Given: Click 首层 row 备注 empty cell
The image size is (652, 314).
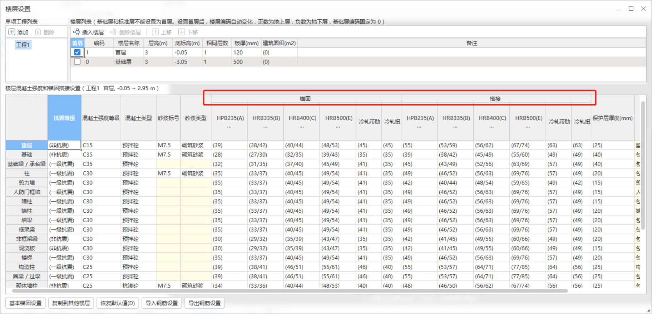Looking at the screenshot, I should pyautogui.click(x=471, y=52).
